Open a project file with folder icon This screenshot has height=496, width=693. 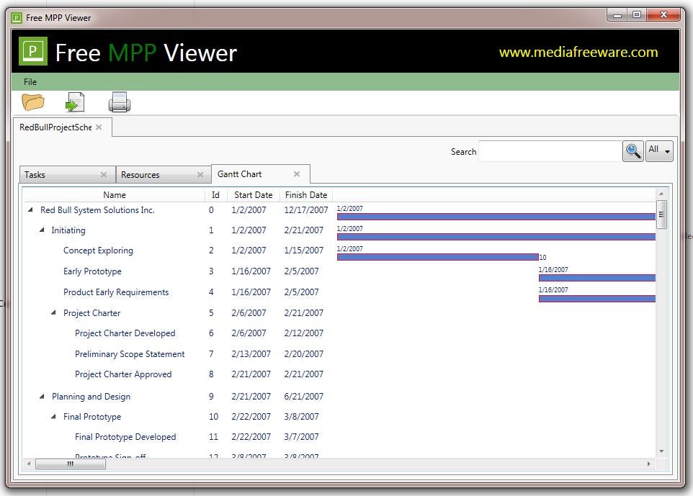click(33, 102)
